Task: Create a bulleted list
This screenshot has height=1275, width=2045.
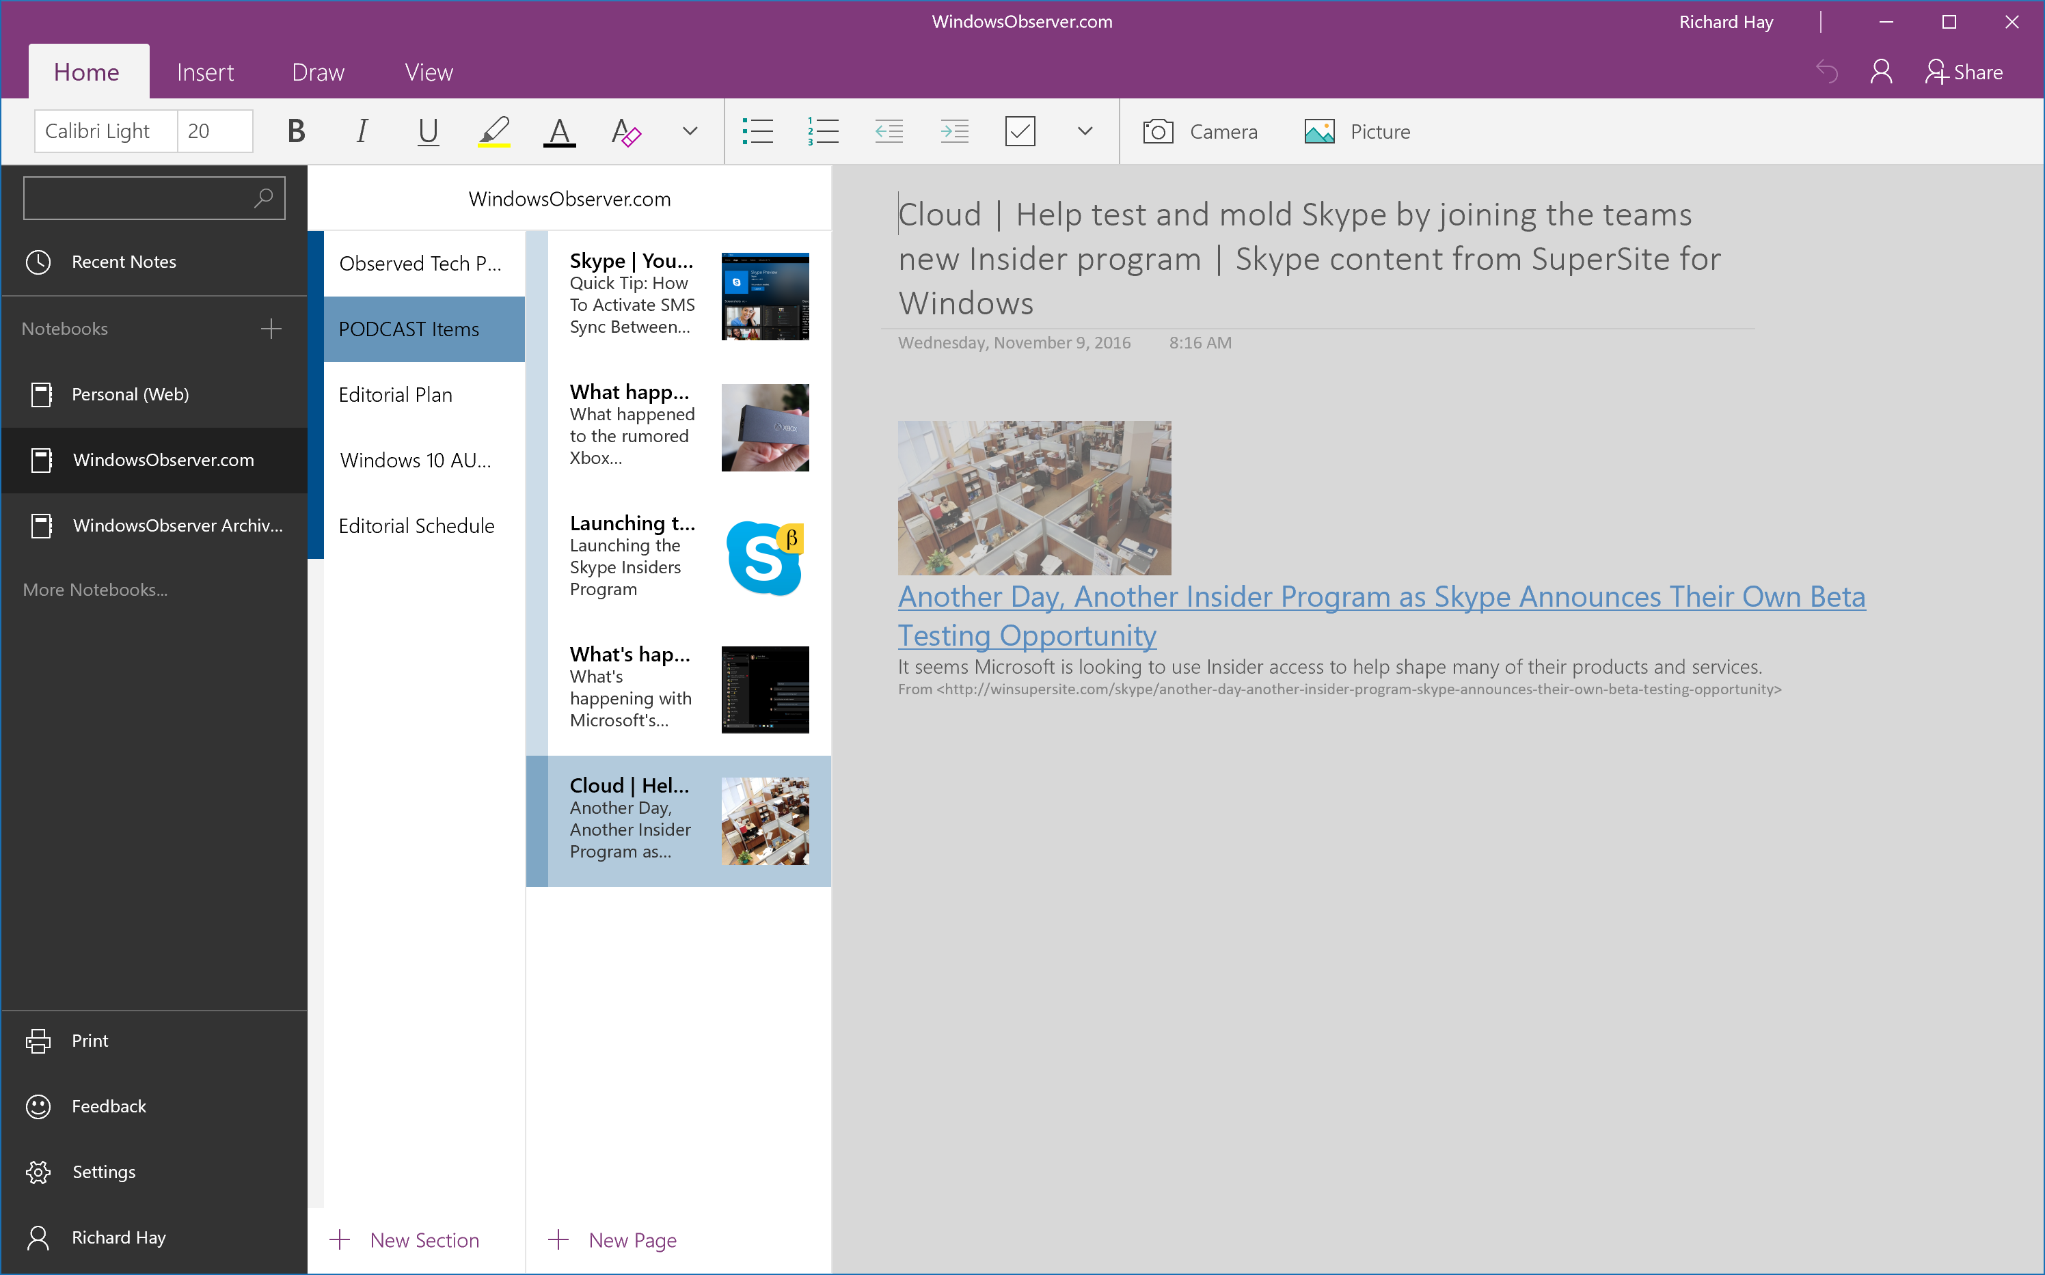Action: (x=757, y=131)
